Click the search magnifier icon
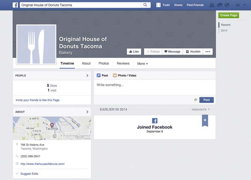Image resolution: width=251 pixels, height=180 pixels. [x=145, y=5]
